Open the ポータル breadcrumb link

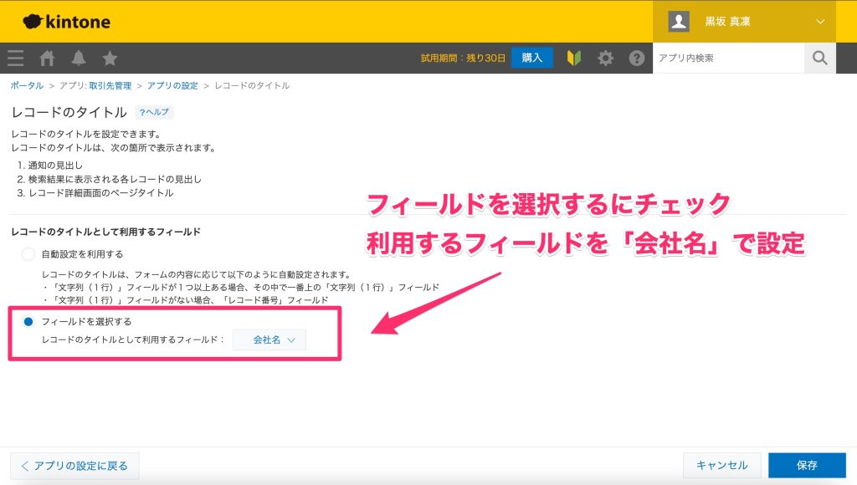(x=27, y=86)
